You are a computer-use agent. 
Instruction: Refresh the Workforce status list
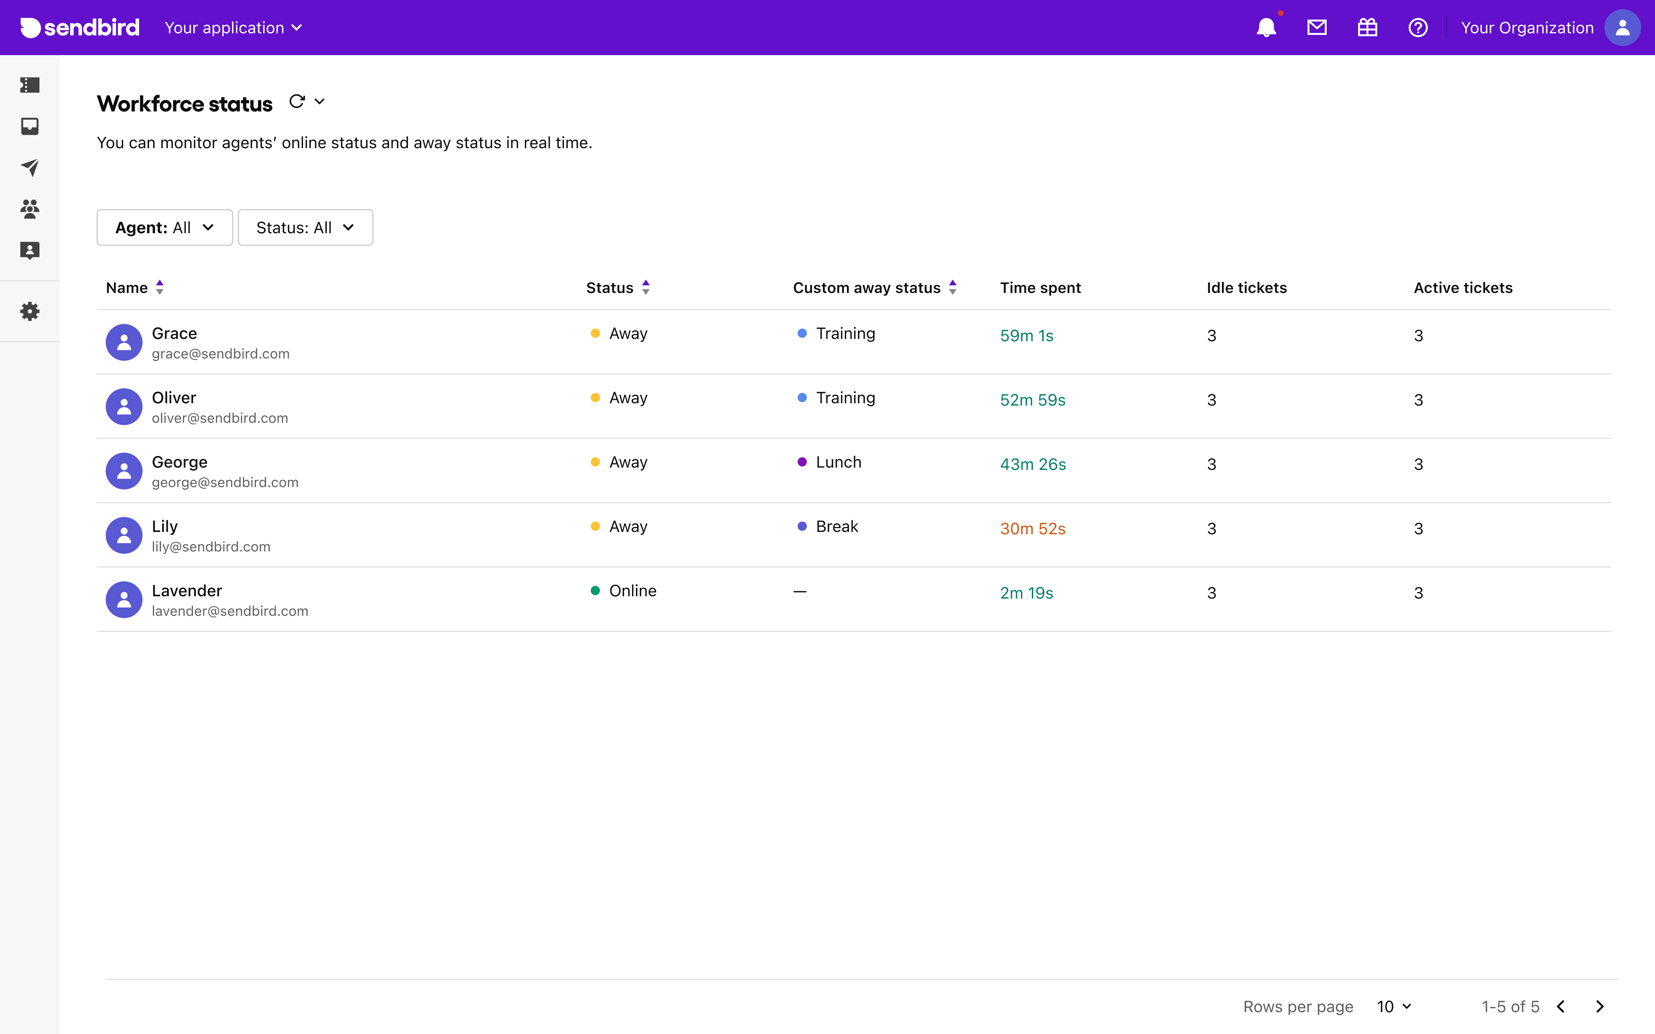point(297,101)
